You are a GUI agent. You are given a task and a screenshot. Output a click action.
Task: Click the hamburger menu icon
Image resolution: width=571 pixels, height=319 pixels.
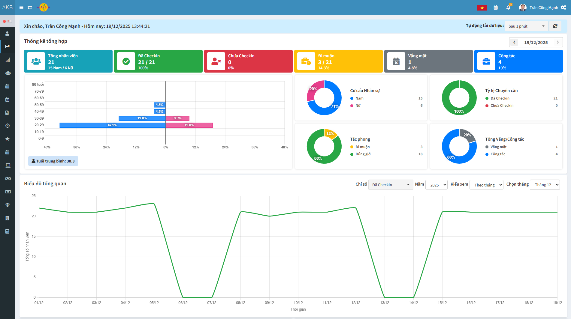[x=21, y=7]
